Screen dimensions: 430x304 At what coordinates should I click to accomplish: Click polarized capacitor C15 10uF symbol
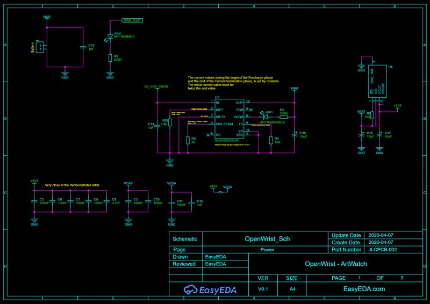click(x=295, y=135)
